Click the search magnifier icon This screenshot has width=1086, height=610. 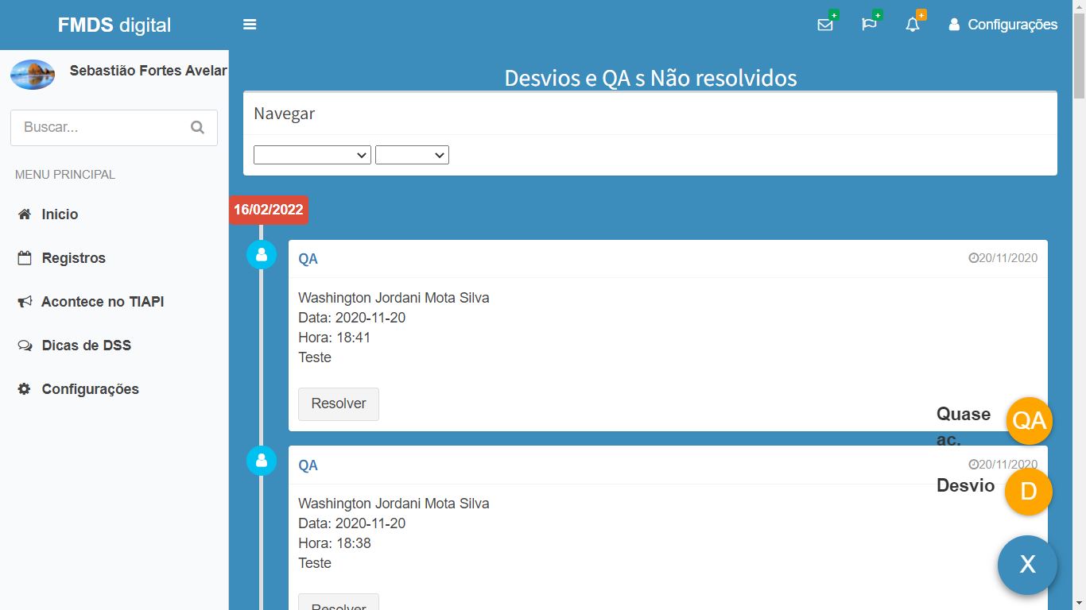198,127
